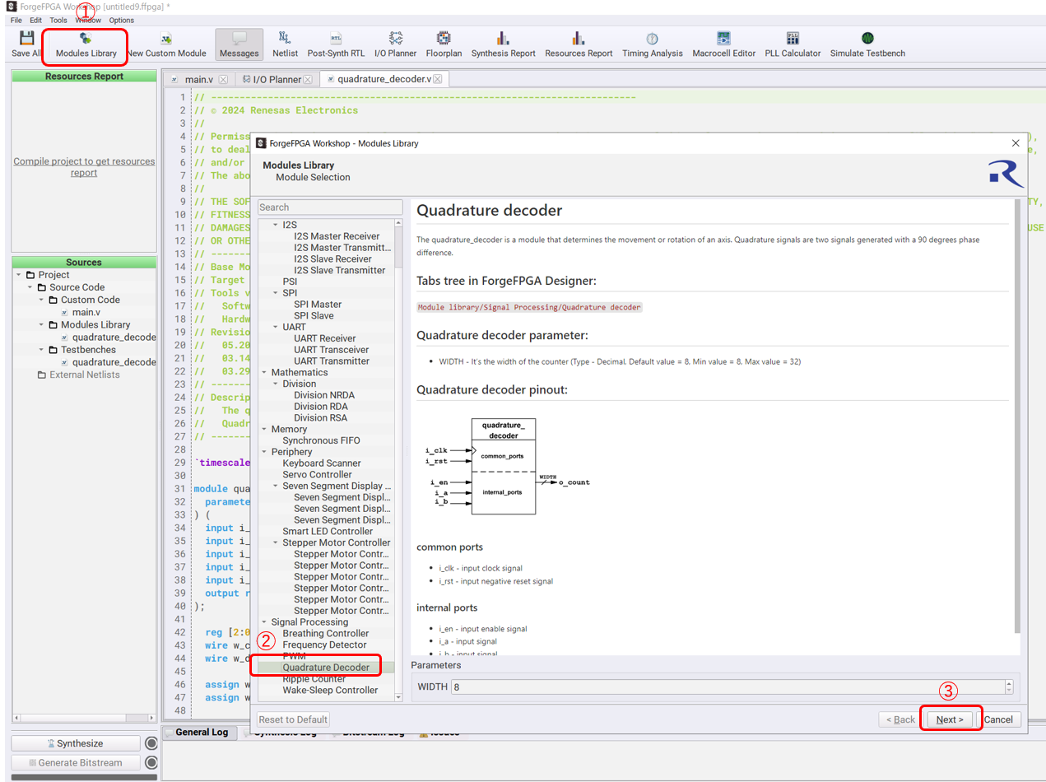Open the Edit menu
Image resolution: width=1046 pixels, height=782 pixels.
click(x=36, y=20)
